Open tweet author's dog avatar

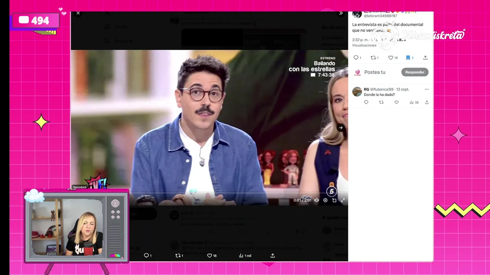357,15
